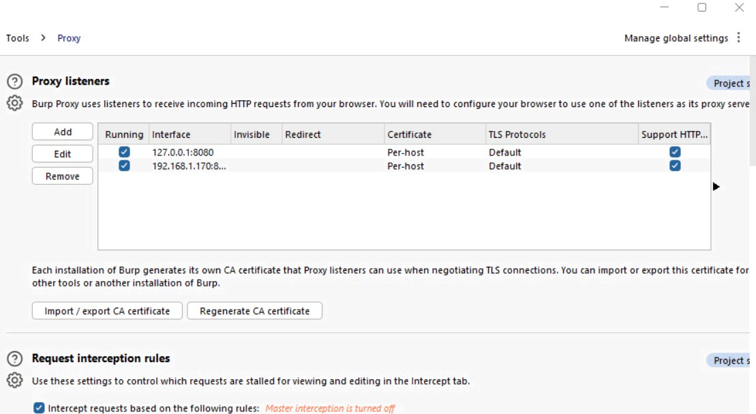This screenshot has height=414, width=756.
Task: Click the Master interception is turned off text
Action: point(330,409)
